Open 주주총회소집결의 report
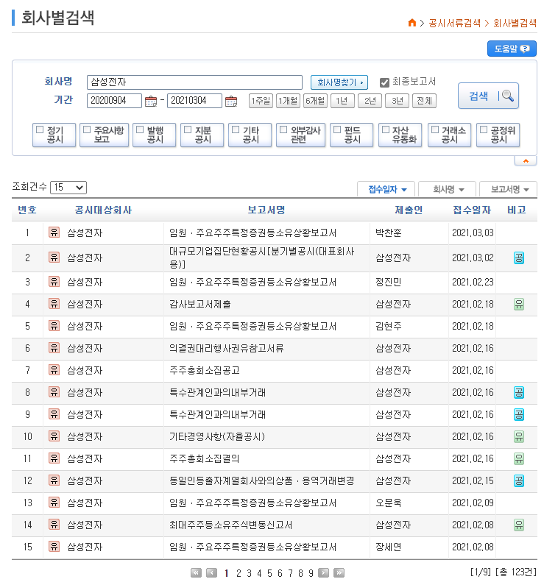The width and height of the screenshot is (544, 582). point(205,459)
